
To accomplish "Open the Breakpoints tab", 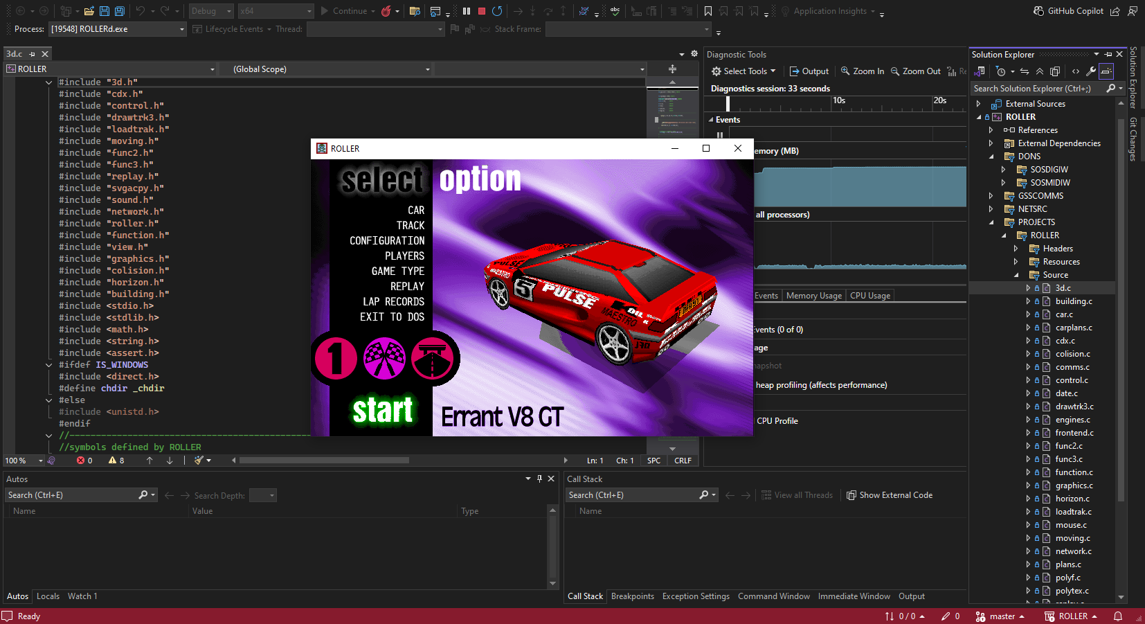I will (x=633, y=596).
